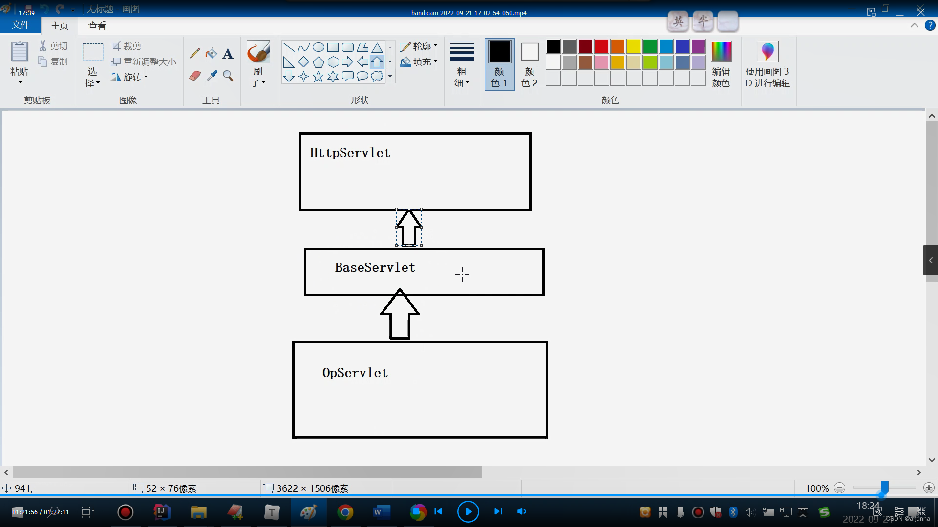Switch to the View tab
The image size is (938, 527).
pyautogui.click(x=97, y=25)
